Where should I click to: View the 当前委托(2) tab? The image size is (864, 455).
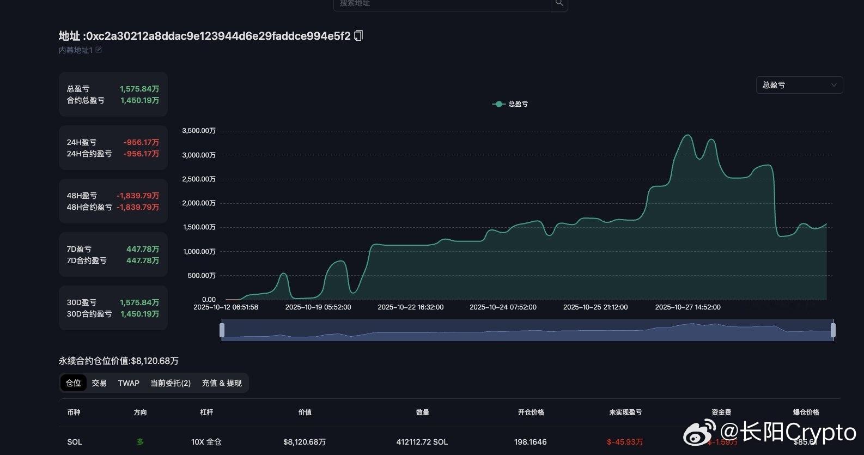tap(171, 383)
